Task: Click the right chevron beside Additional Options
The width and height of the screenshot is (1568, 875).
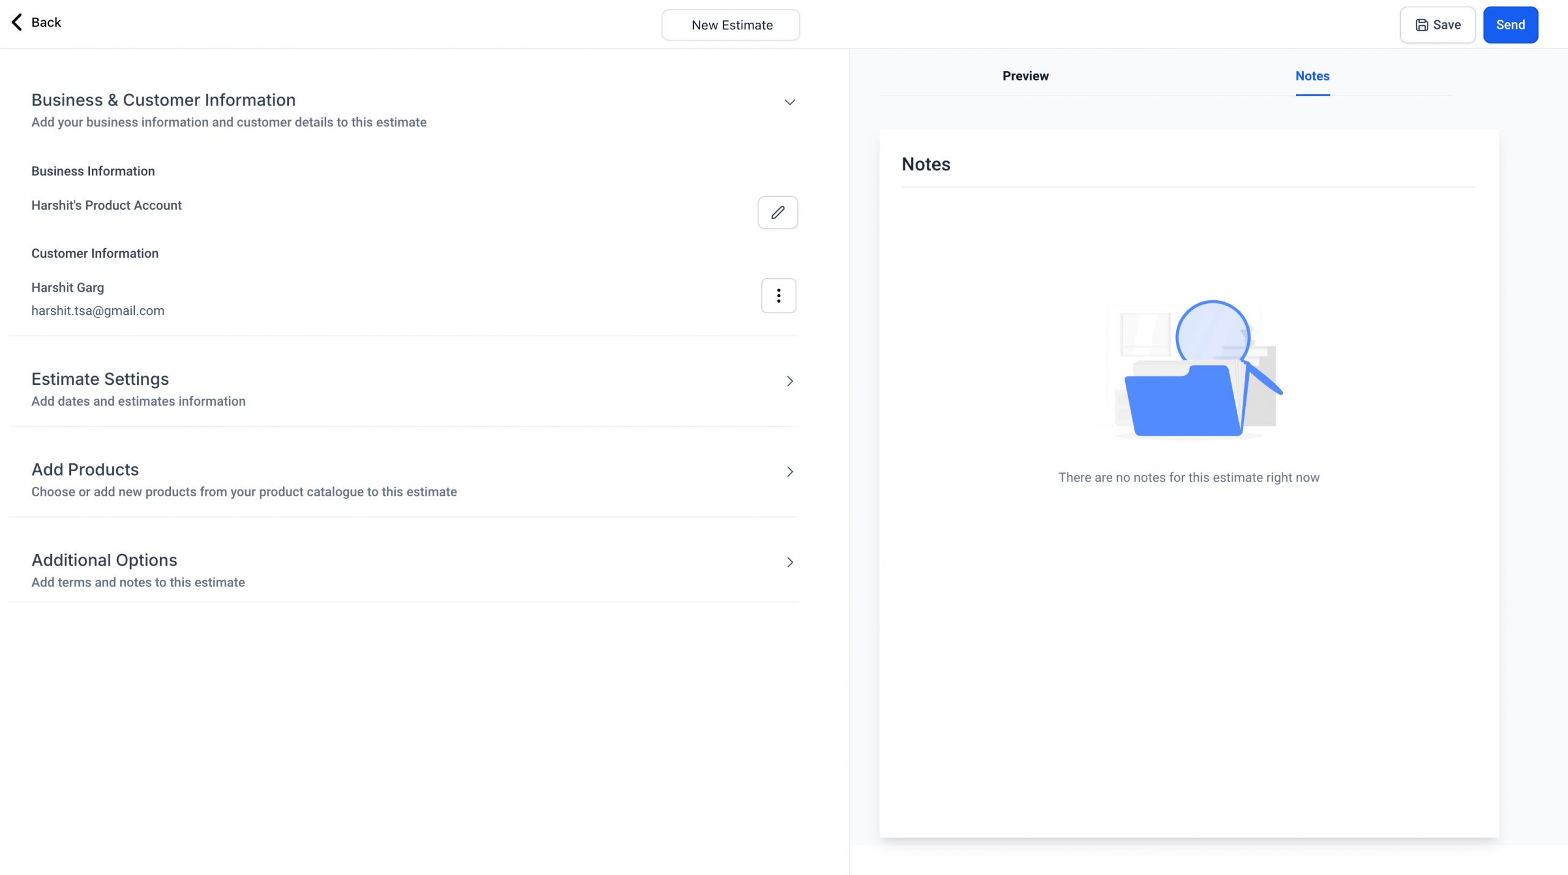Action: [x=790, y=562]
